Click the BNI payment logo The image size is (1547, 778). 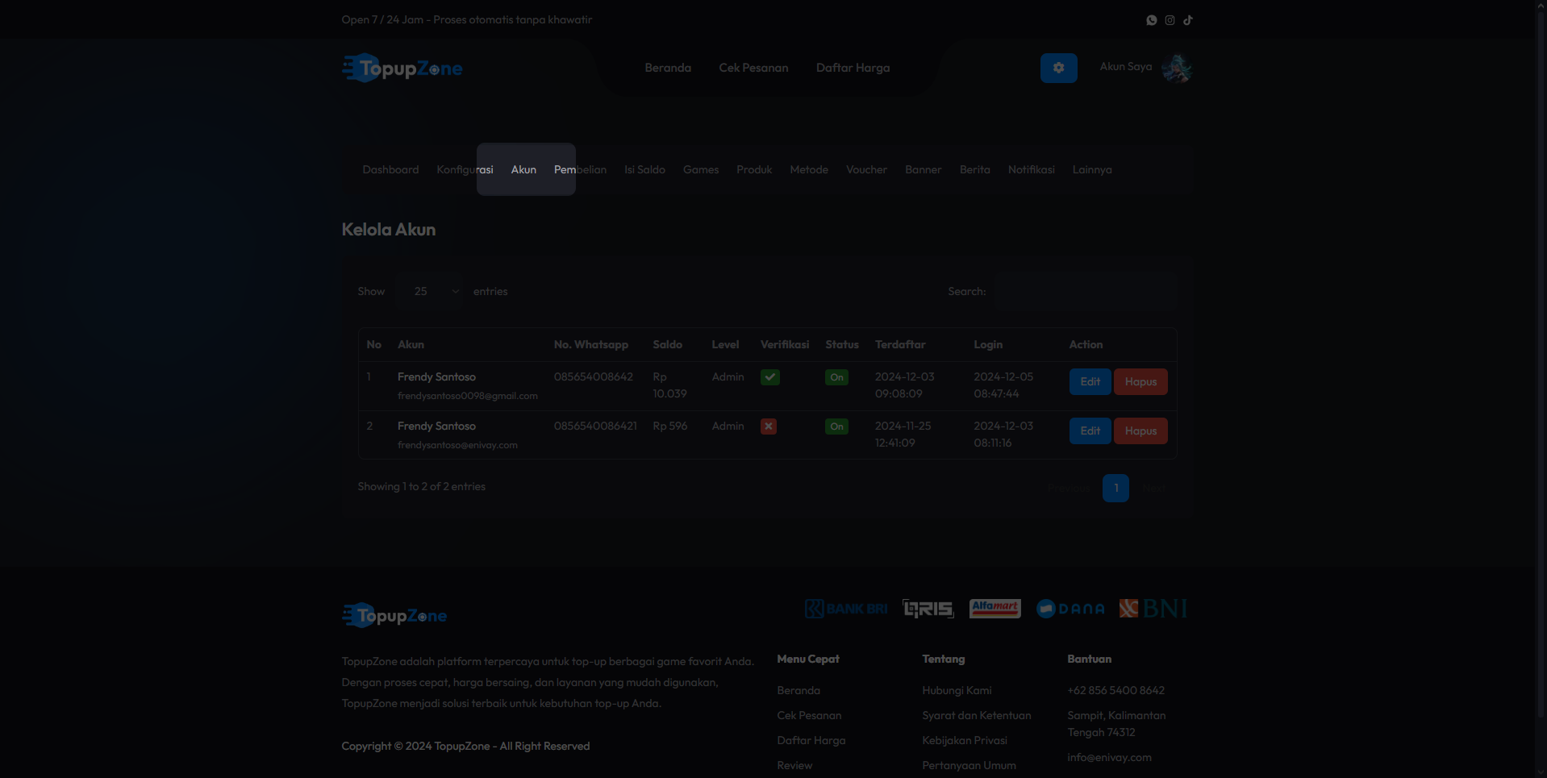pos(1153,608)
